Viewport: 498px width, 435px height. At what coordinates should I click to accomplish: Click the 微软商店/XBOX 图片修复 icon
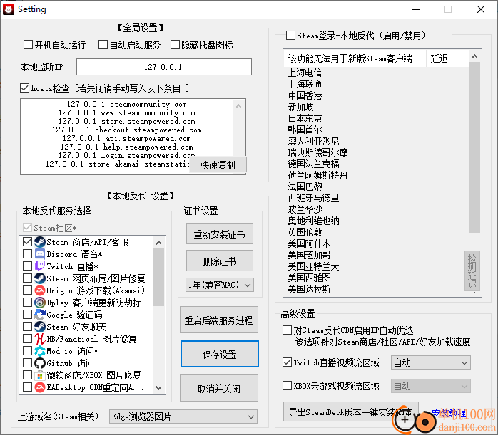point(40,375)
